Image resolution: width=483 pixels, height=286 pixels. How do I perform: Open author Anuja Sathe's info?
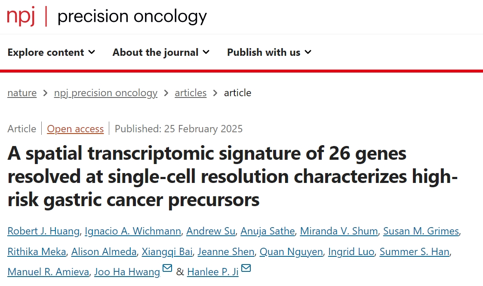[268, 231]
